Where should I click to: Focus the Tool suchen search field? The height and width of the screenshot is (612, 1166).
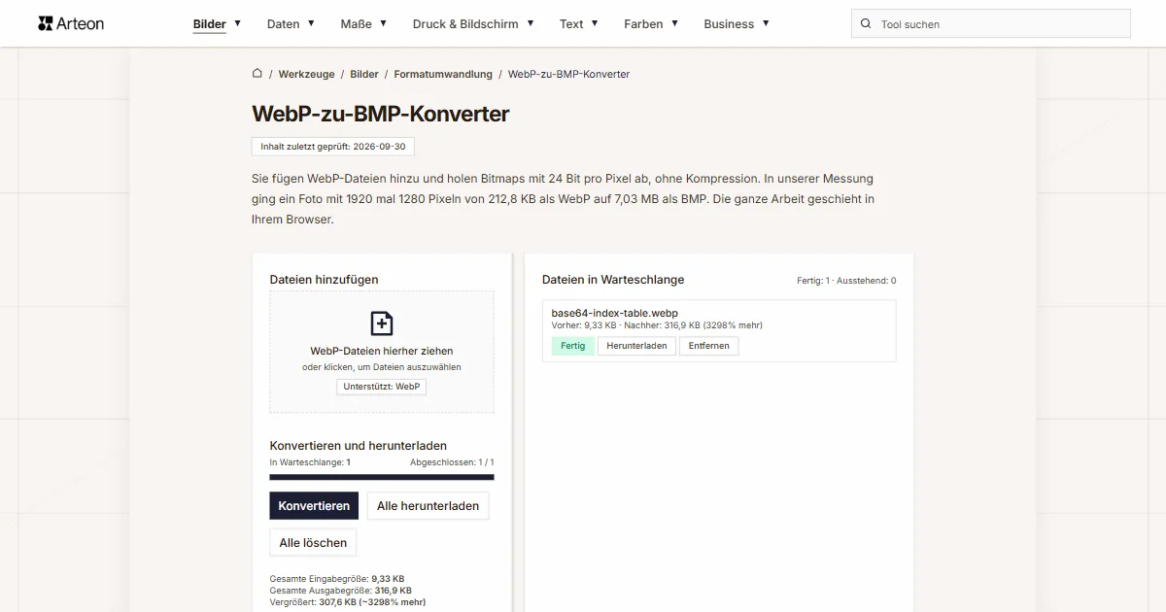[991, 23]
